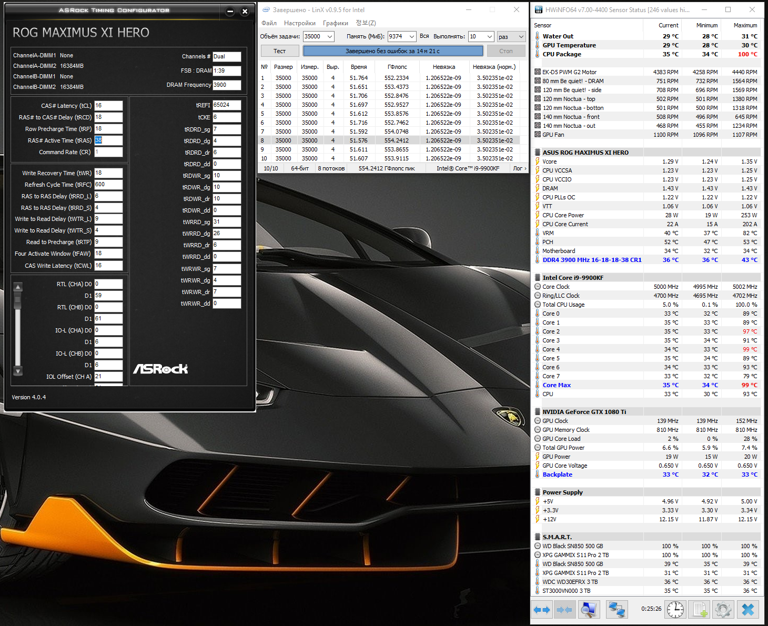This screenshot has width=768, height=626.
Task: Click the tREFI value field
Action: 227,105
